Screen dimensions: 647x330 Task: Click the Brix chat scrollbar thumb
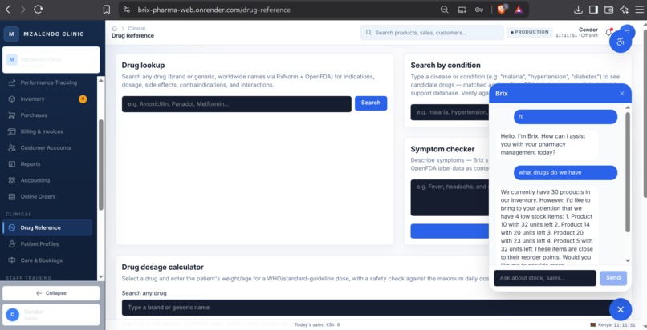pos(628,172)
